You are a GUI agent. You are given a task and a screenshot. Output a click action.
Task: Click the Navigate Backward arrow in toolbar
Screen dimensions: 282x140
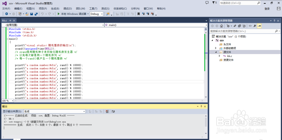coord(6,14)
